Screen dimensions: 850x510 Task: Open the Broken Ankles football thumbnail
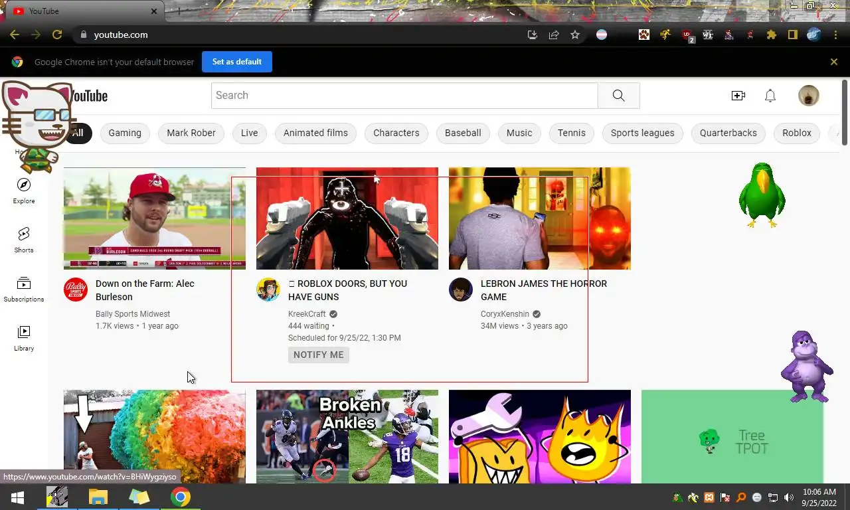click(x=347, y=436)
